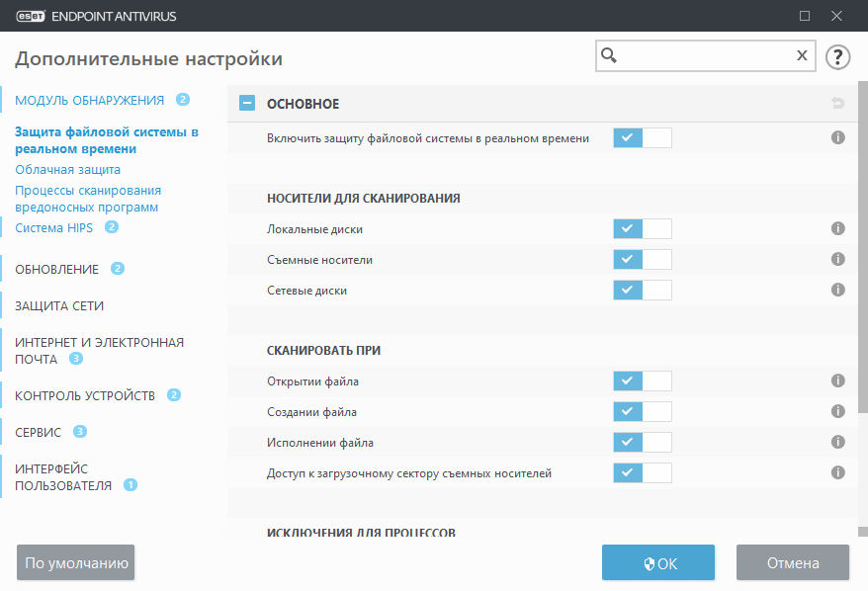Disable Локальные диски scanning switch
The width and height of the screenshot is (868, 591).
pos(643,228)
